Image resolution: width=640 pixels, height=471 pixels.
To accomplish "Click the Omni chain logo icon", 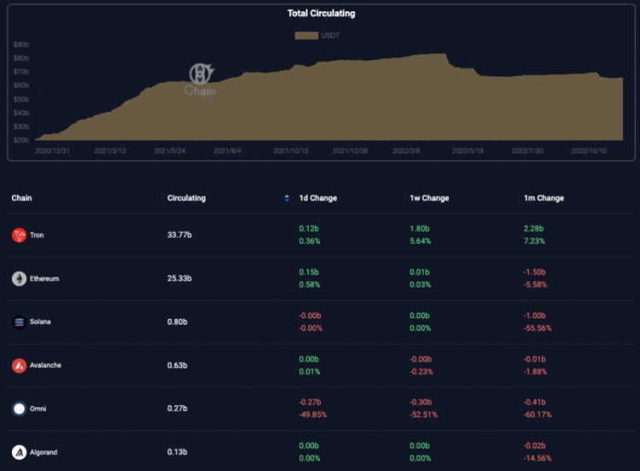I will pyautogui.click(x=19, y=409).
